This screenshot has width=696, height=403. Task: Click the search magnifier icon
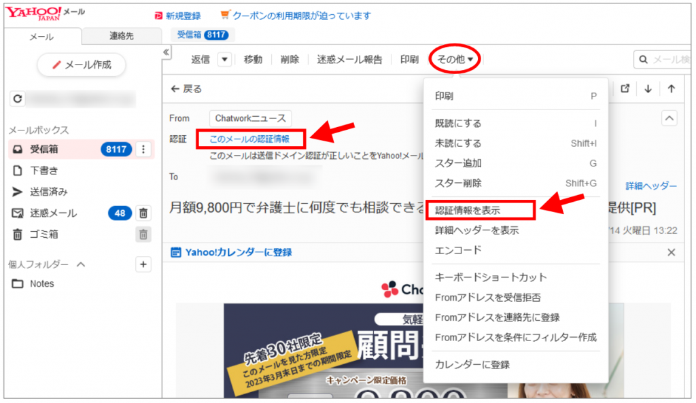pos(643,60)
